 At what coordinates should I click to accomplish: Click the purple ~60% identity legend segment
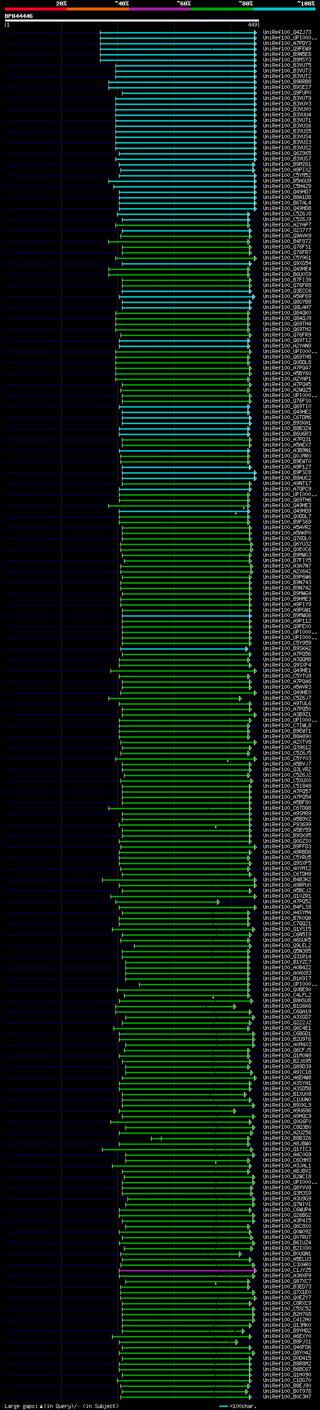click(x=159, y=9)
